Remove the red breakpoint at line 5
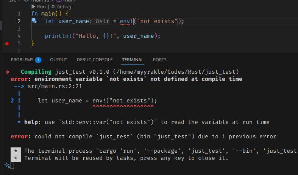Image resolution: width=298 pixels, height=175 pixels. click(x=7, y=43)
